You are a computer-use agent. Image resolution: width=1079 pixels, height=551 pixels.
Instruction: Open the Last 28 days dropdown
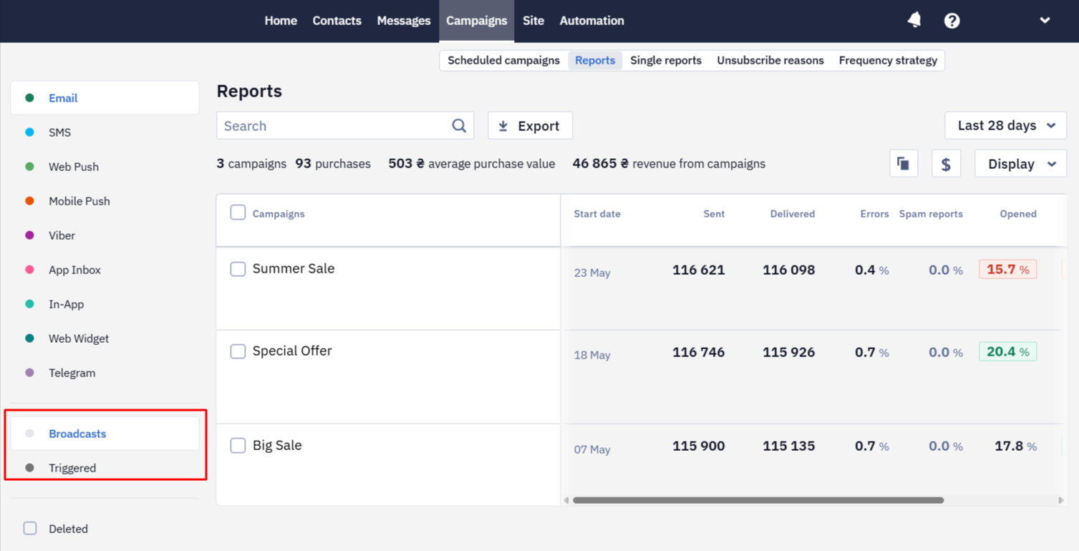point(1006,125)
